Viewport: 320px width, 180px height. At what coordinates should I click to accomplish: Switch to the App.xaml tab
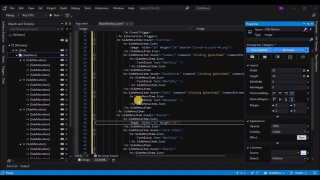point(81,23)
